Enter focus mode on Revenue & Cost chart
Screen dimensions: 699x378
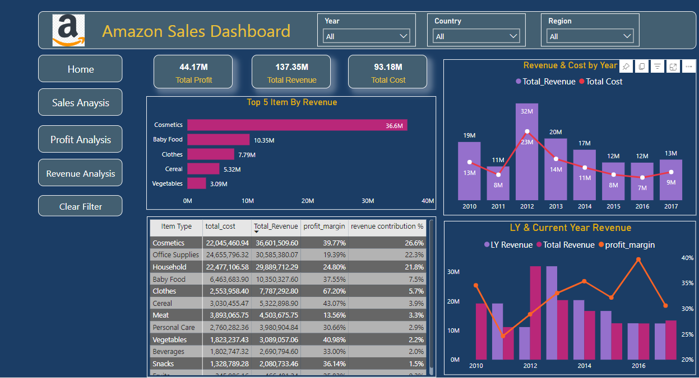673,67
